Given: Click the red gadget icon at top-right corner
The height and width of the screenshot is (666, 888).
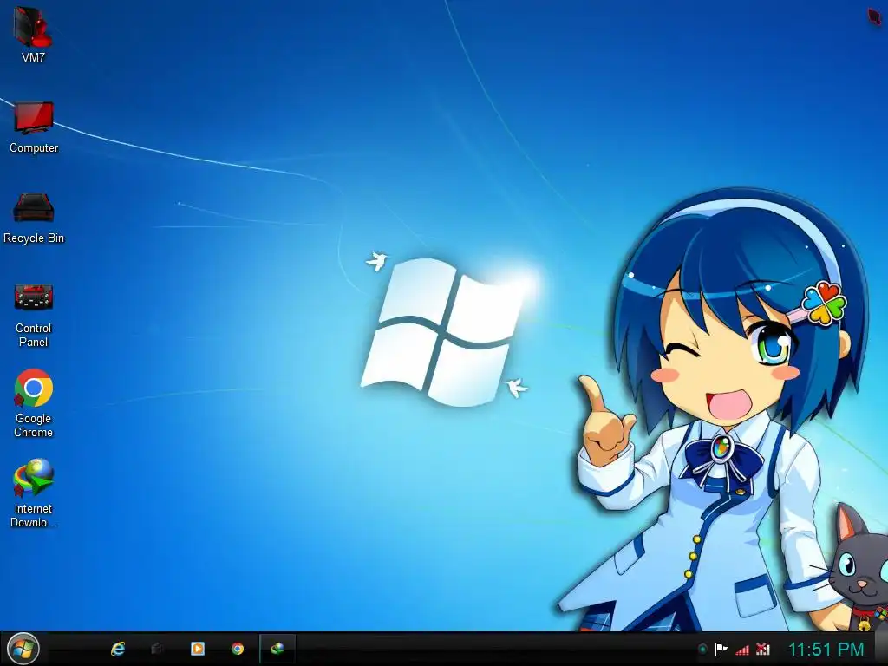Looking at the screenshot, I should [x=875, y=17].
